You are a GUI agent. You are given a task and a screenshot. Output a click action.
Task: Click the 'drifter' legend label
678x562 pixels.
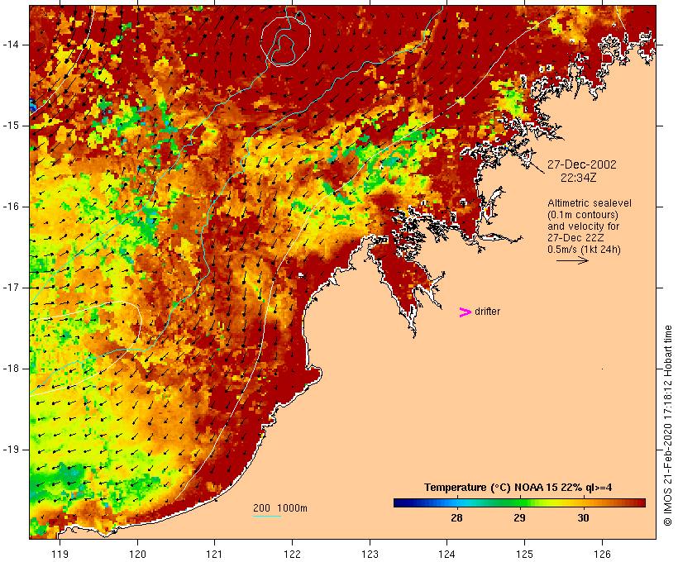(487, 312)
